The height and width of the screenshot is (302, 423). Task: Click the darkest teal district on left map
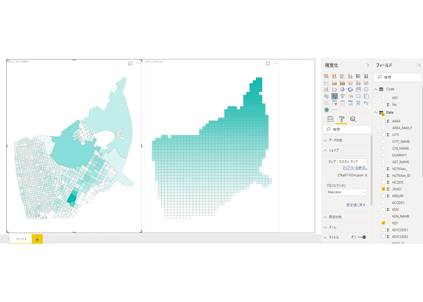pos(72,198)
